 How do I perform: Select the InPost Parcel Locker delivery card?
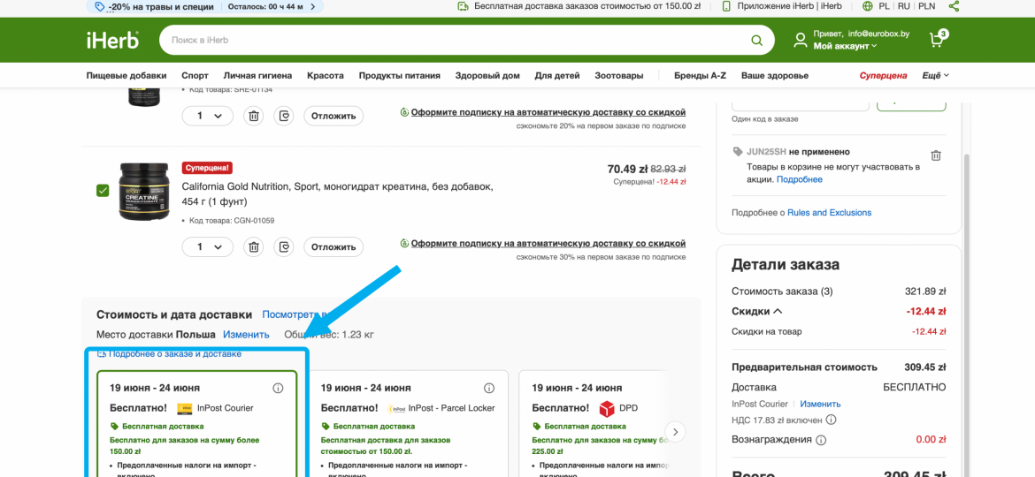tap(408, 423)
